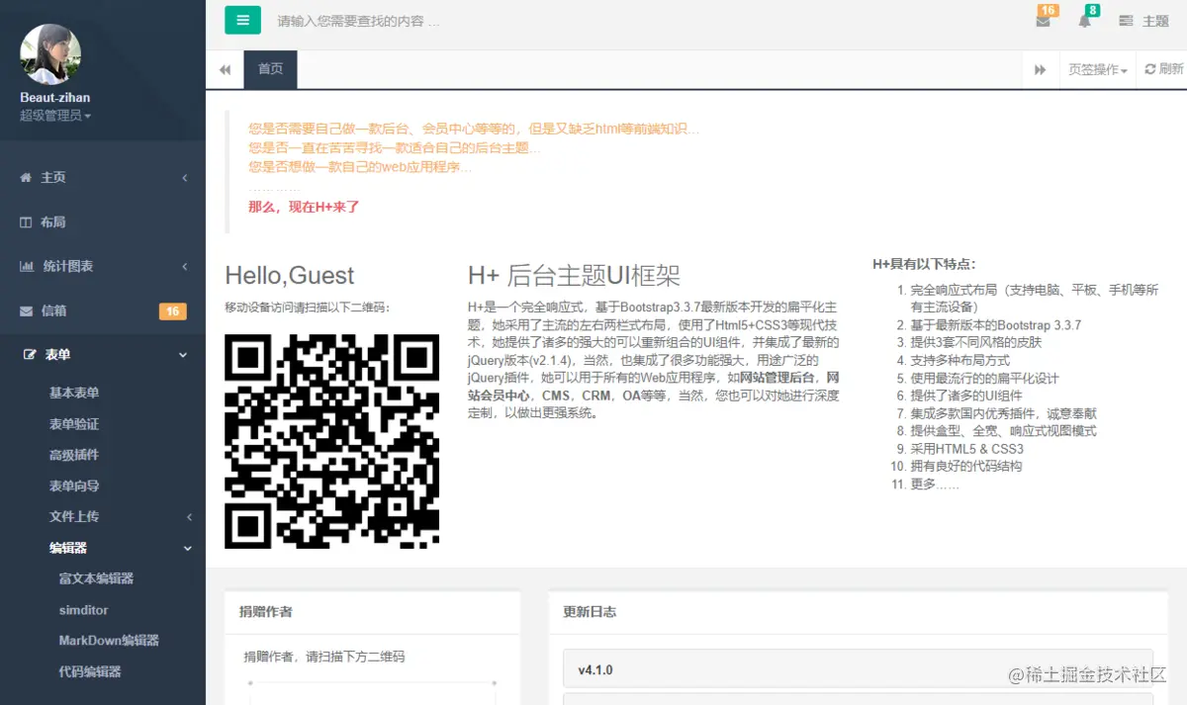Open simditor editor item
The height and width of the screenshot is (705, 1187).
pyautogui.click(x=84, y=610)
